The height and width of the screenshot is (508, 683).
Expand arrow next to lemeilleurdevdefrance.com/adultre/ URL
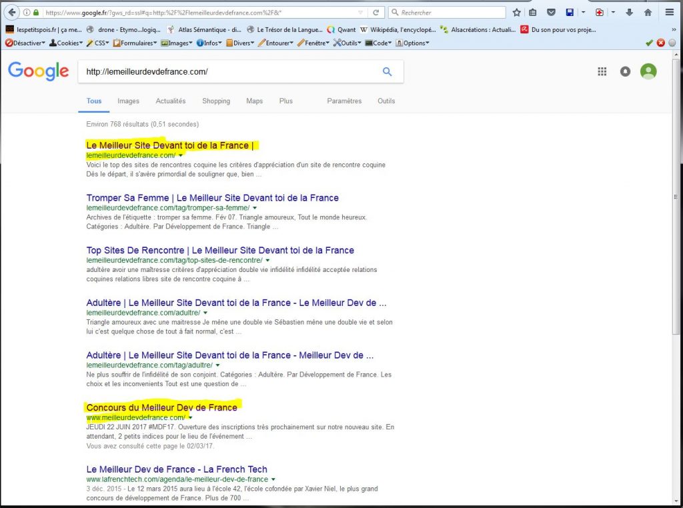click(x=205, y=313)
